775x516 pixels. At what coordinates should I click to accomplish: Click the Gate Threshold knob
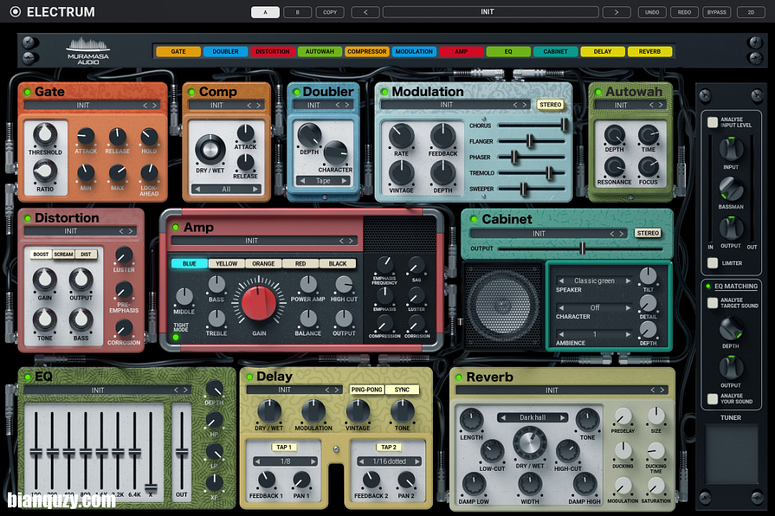pyautogui.click(x=45, y=134)
